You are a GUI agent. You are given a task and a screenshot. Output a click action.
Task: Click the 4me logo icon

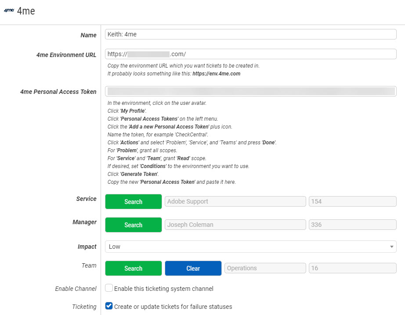tap(9, 11)
